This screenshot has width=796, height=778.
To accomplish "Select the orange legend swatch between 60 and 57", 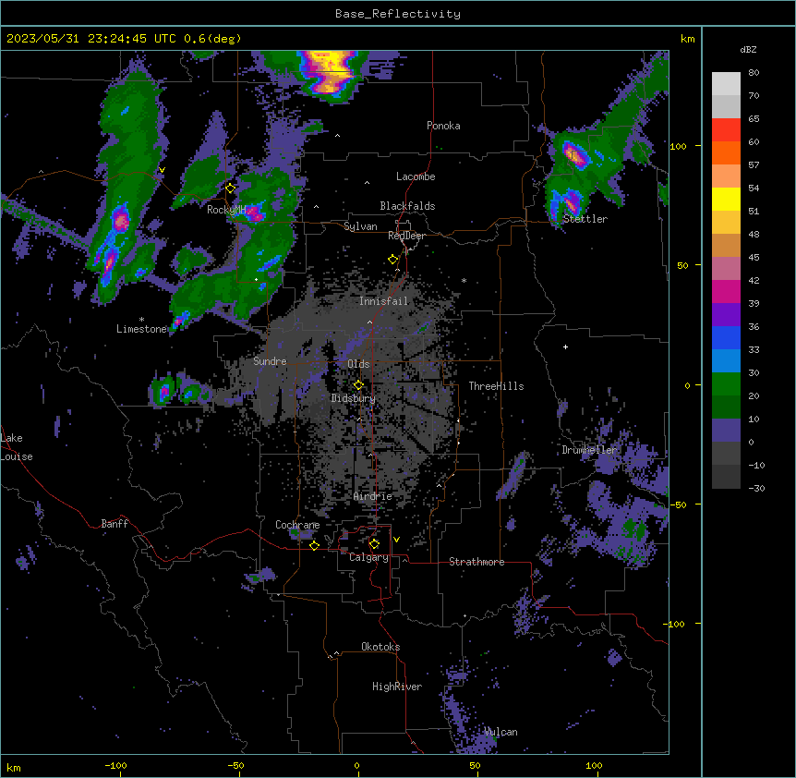I will 726,152.
